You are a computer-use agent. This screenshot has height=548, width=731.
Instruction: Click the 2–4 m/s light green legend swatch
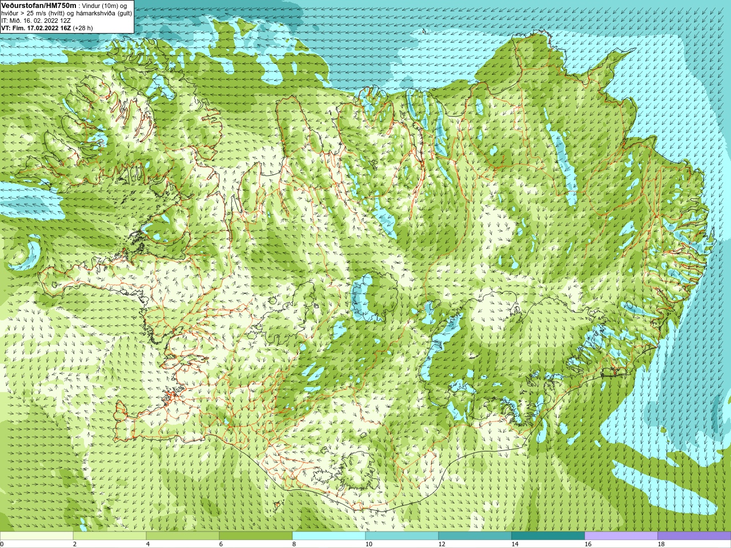click(x=110, y=536)
